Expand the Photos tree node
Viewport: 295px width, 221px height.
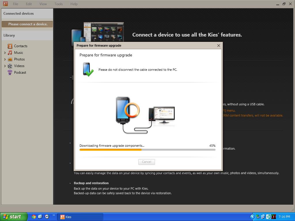tap(5, 59)
